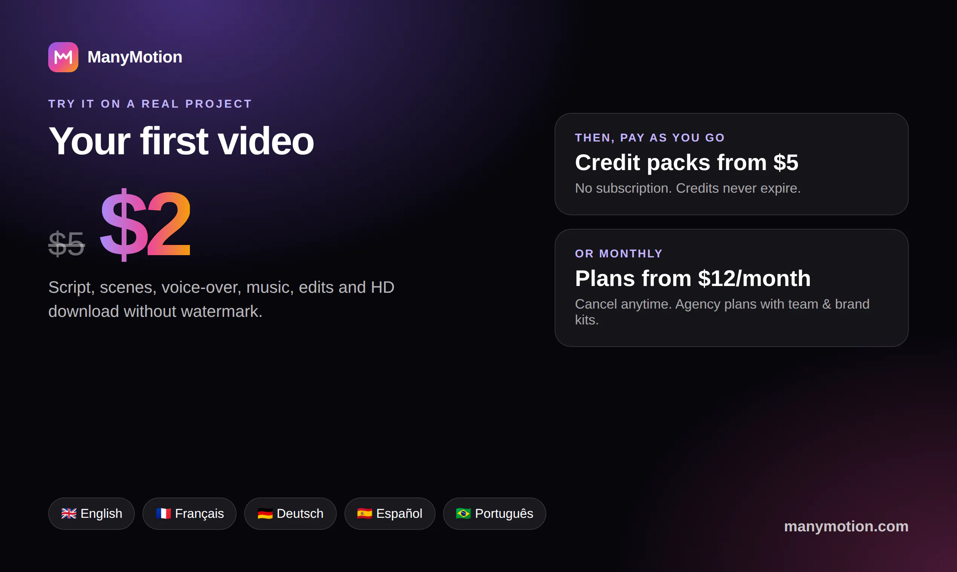This screenshot has width=957, height=572.
Task: Click the UK flag icon
Action: click(69, 513)
